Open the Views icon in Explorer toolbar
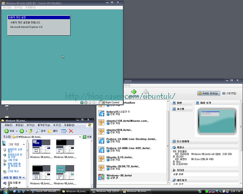 [63, 131]
